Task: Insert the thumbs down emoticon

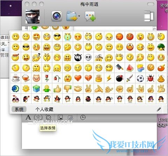Action: [68, 88]
